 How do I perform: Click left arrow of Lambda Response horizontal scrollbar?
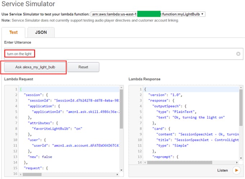tap(145, 162)
